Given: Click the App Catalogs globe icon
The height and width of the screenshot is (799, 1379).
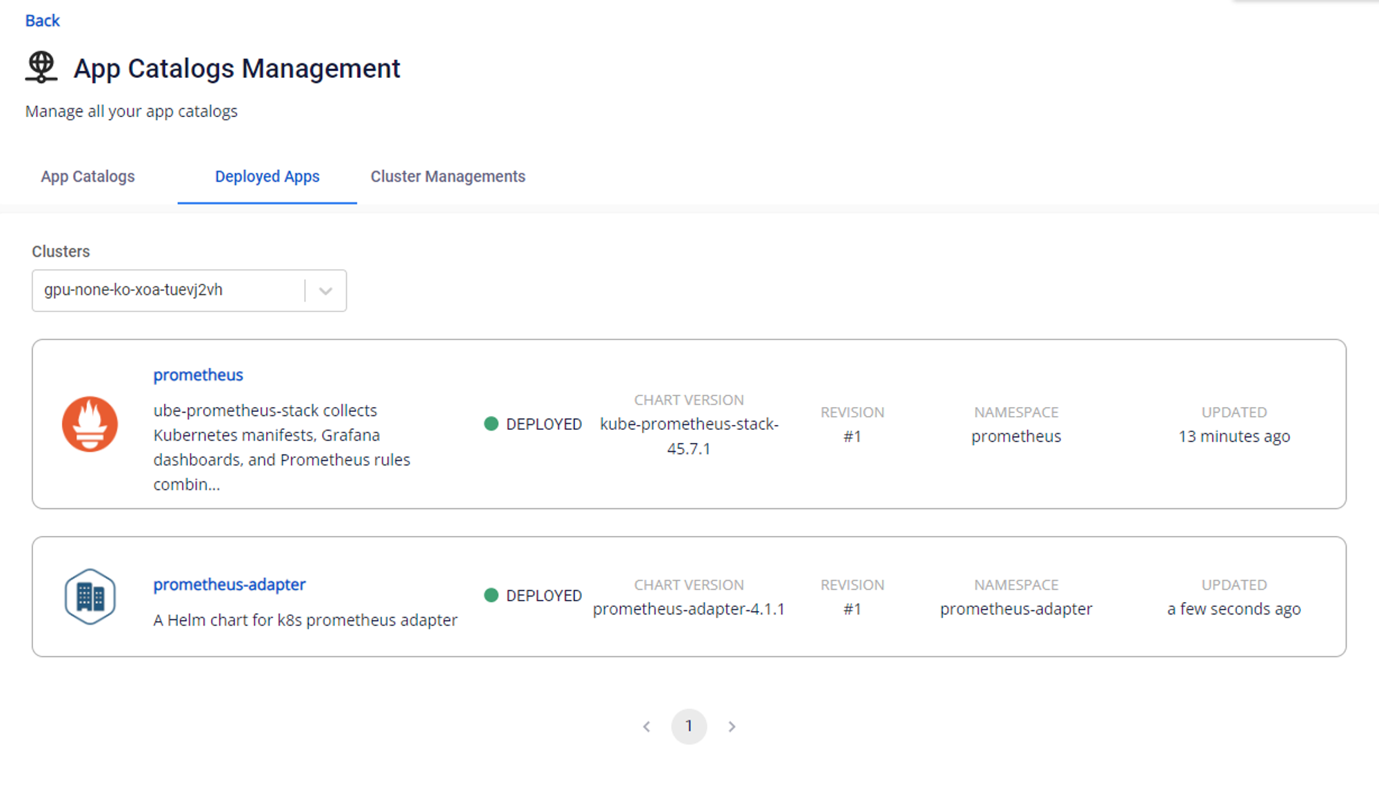Looking at the screenshot, I should point(41,68).
